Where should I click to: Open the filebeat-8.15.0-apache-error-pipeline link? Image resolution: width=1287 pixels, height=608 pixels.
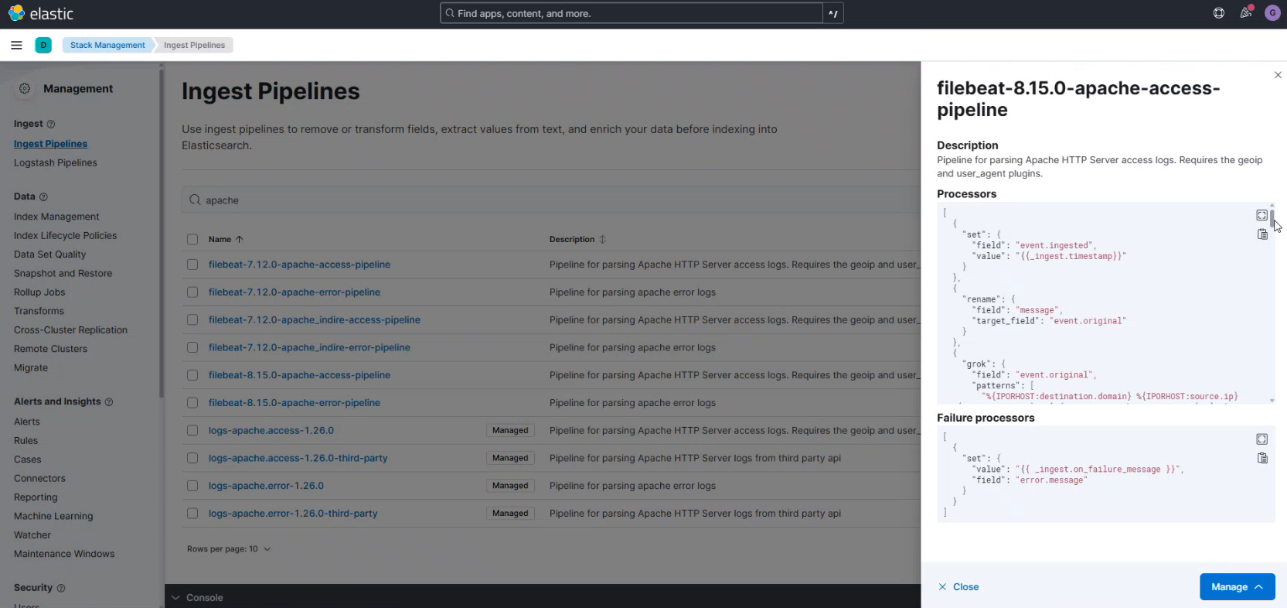click(x=295, y=403)
